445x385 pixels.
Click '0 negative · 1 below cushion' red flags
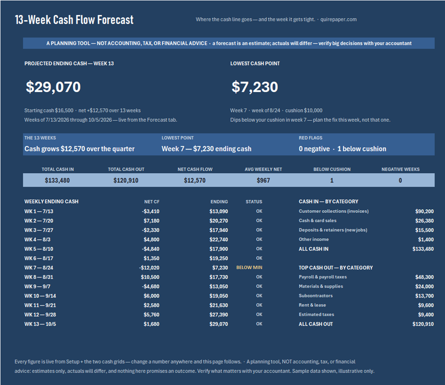[x=342, y=149]
